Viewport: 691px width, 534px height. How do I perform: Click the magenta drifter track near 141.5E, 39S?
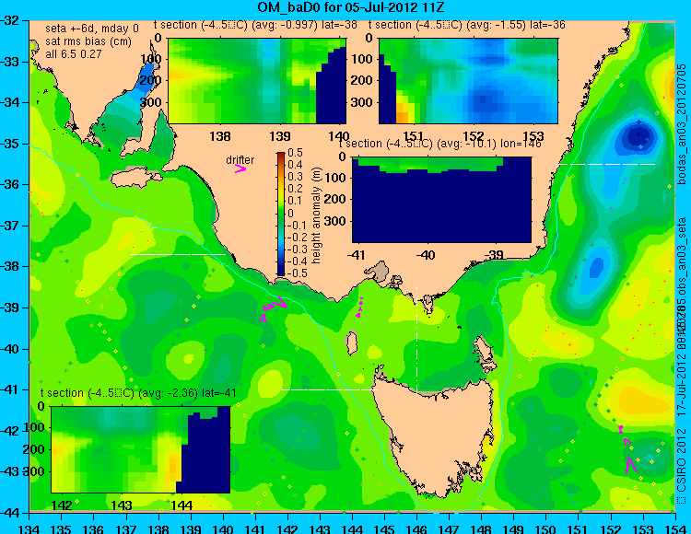pyautogui.click(x=274, y=308)
